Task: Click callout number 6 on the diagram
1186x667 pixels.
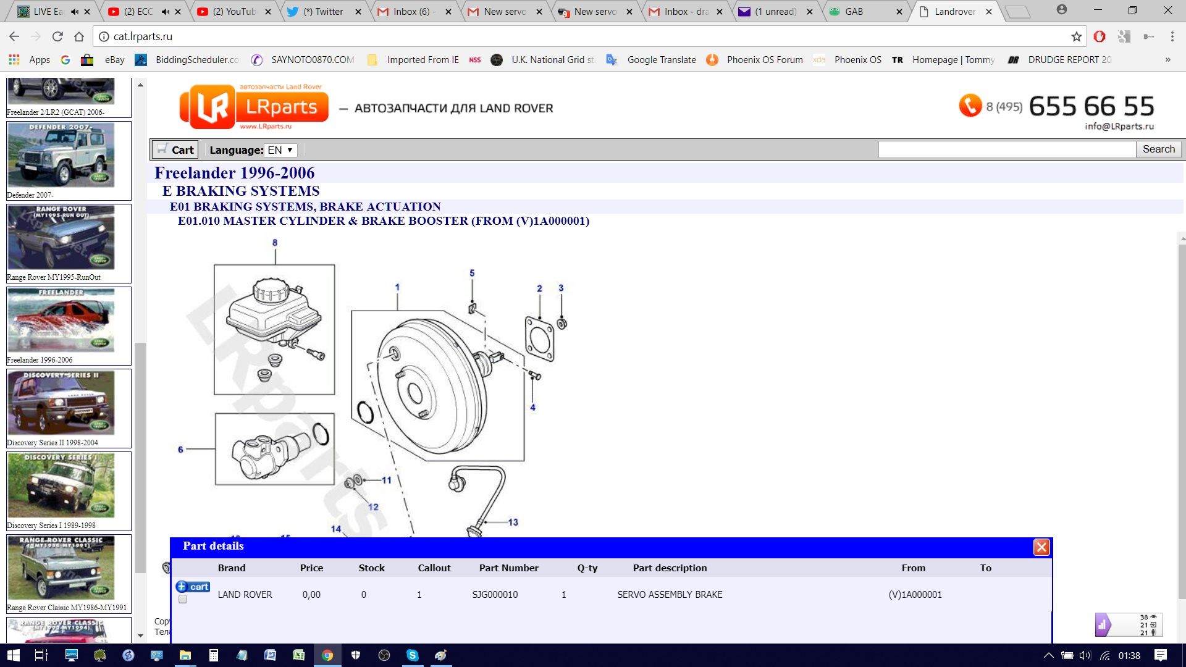Action: click(180, 450)
